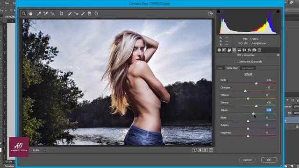This screenshot has width=299, height=168.
Task: Toggle highlight clipping warning on histogram
Action: pyautogui.click(x=278, y=11)
